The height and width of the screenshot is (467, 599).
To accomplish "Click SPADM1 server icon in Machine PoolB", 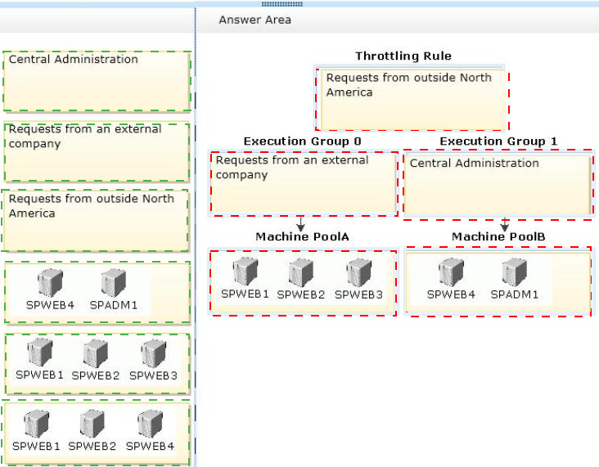I will point(515,273).
